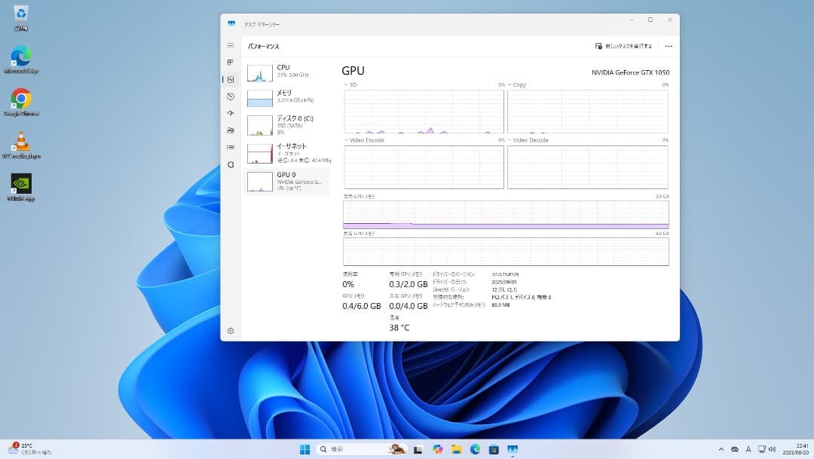Open the more options ellipsis menu

[668, 46]
